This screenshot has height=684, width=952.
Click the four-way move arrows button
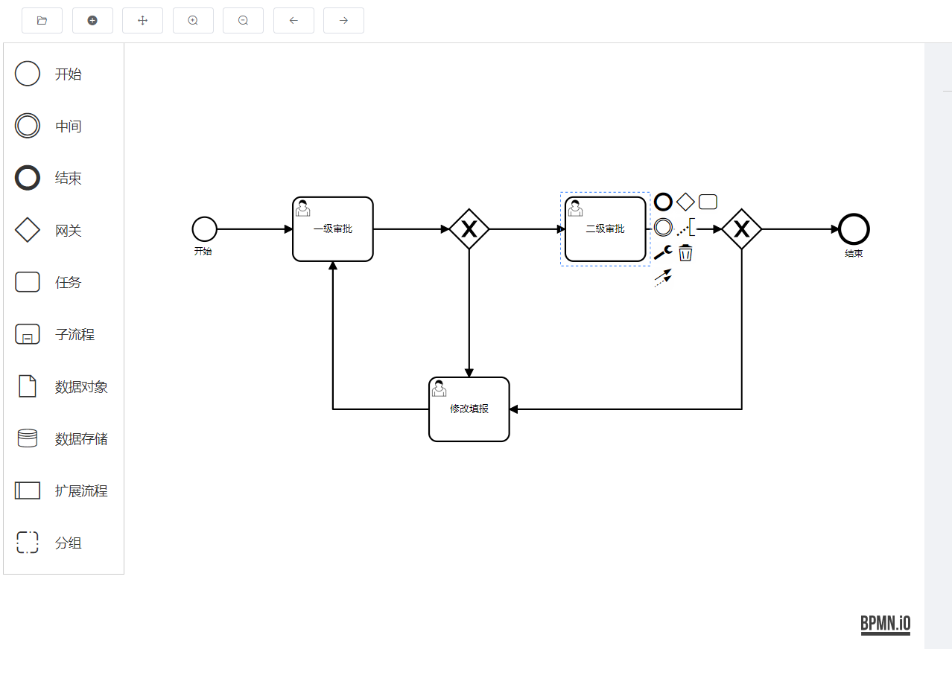[142, 21]
